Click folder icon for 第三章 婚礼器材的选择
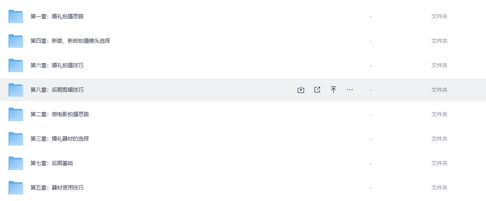 (16, 139)
